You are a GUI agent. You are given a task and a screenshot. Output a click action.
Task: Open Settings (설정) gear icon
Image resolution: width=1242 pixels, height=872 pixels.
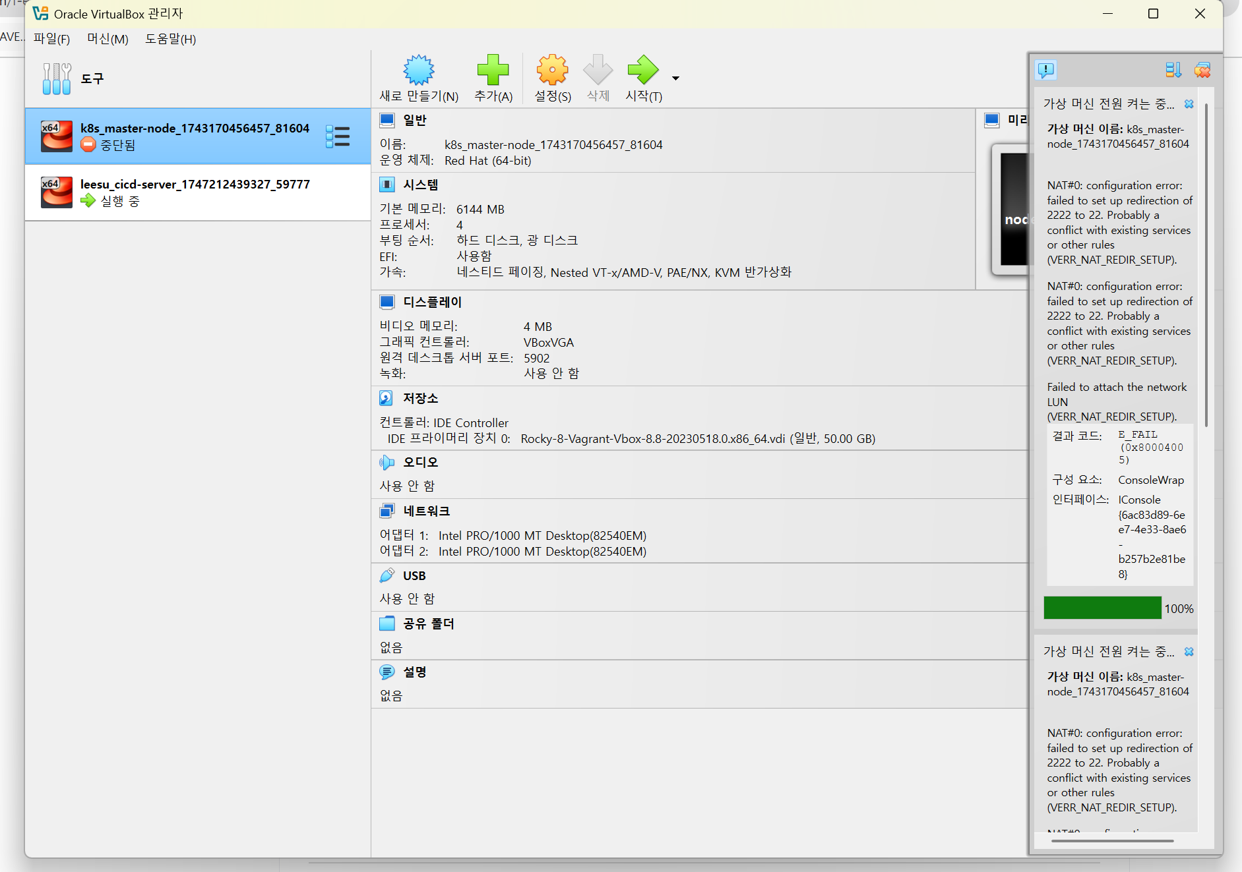click(x=552, y=70)
